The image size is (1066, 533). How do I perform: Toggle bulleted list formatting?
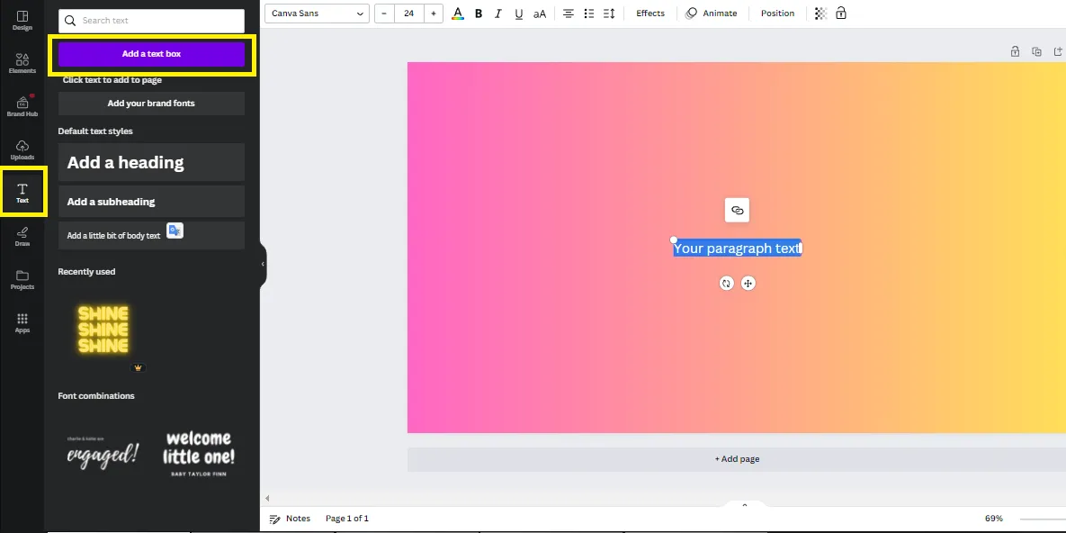coord(588,13)
